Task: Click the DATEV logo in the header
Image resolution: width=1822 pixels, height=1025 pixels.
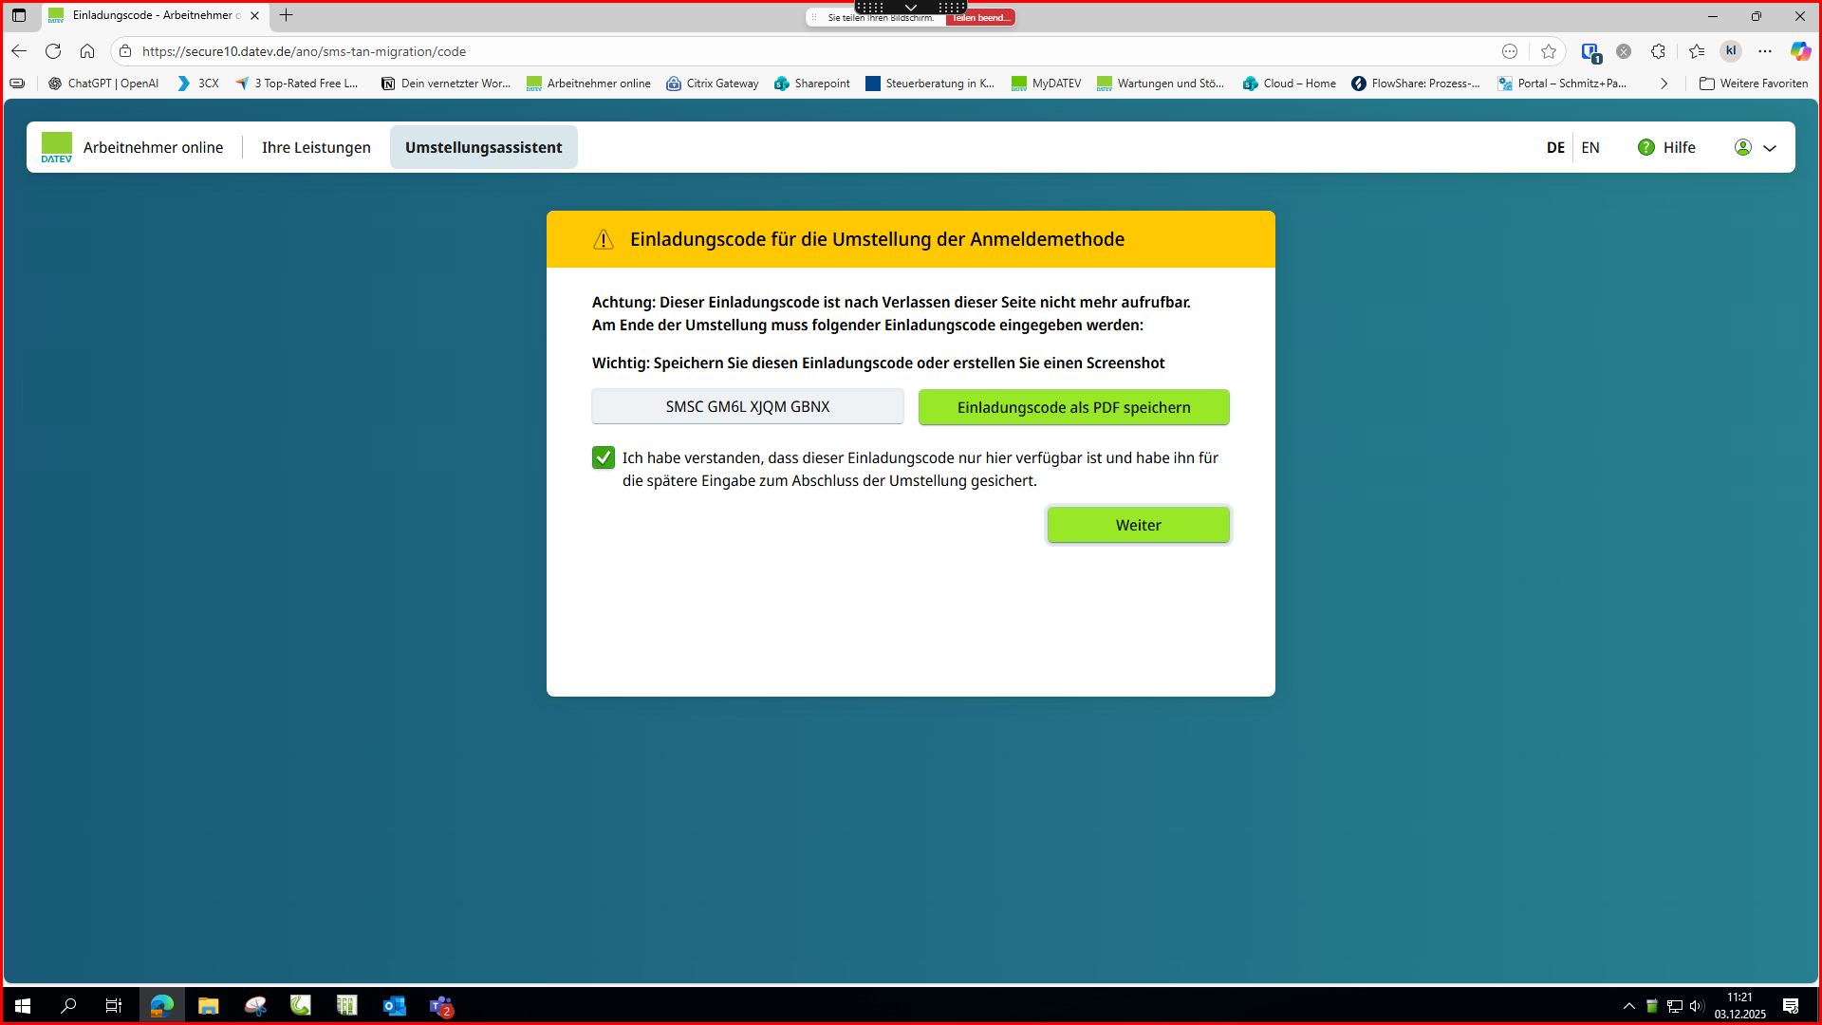Action: click(57, 147)
